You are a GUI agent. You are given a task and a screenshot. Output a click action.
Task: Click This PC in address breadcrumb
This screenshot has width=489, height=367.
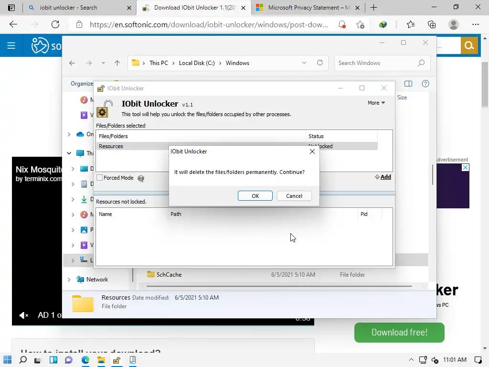pos(159,63)
